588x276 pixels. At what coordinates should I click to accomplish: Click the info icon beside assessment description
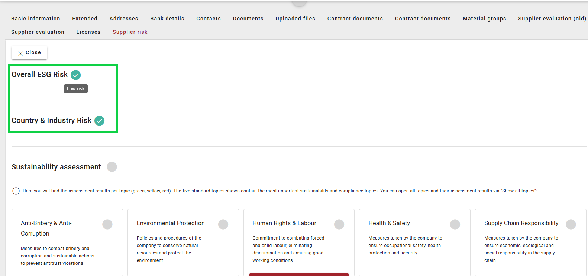pyautogui.click(x=16, y=191)
